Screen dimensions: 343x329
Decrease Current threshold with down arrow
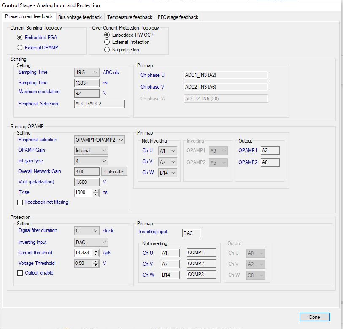point(96,255)
